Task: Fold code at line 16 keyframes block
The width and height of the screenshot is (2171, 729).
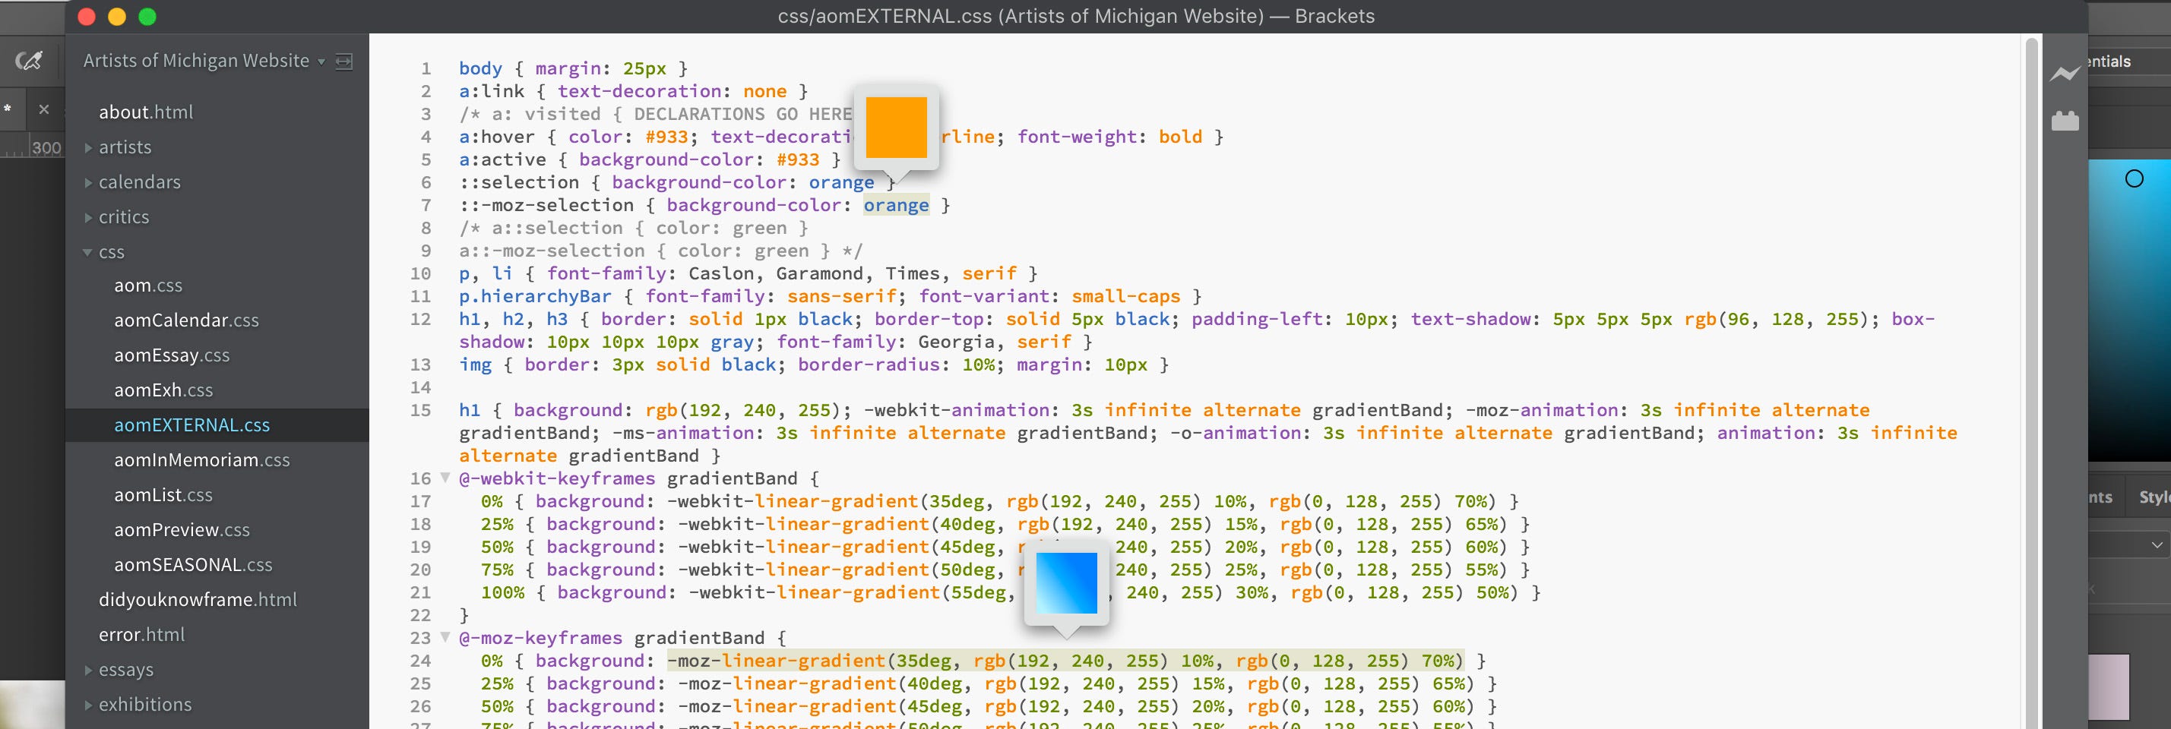Action: tap(445, 478)
